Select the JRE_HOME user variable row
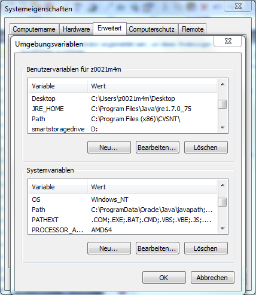Screen dimensions: 256x295 [123, 109]
